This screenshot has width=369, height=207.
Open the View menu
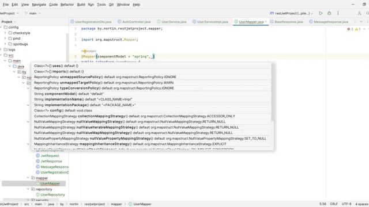[25, 5]
